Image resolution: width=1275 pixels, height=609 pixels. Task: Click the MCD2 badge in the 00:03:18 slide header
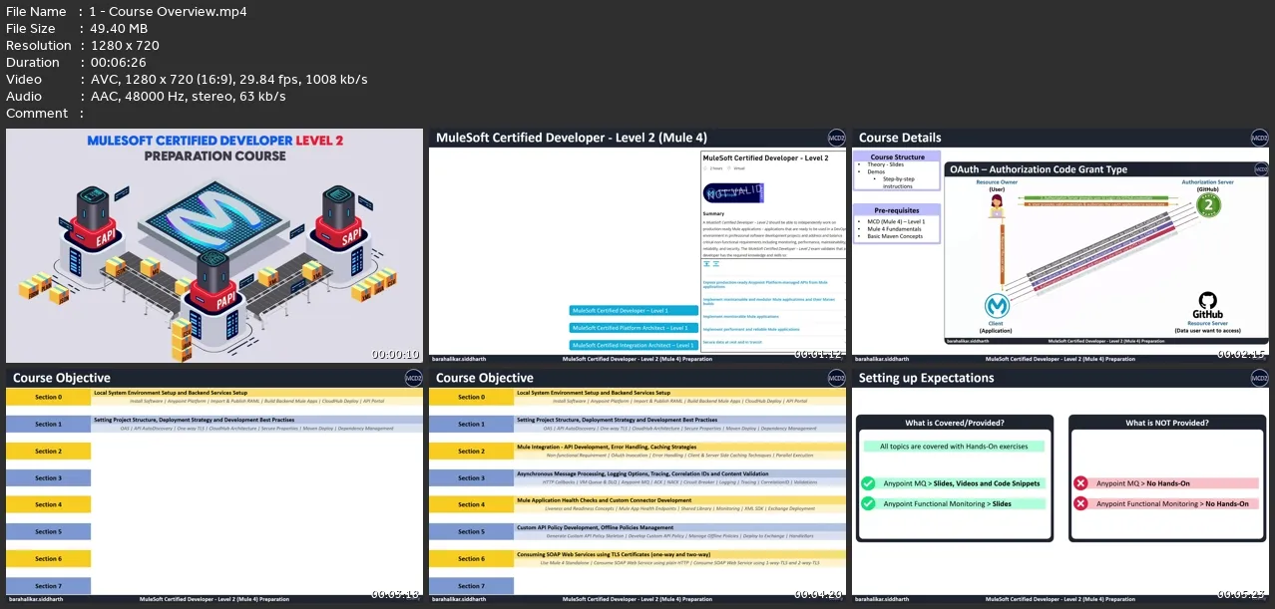pyautogui.click(x=413, y=379)
